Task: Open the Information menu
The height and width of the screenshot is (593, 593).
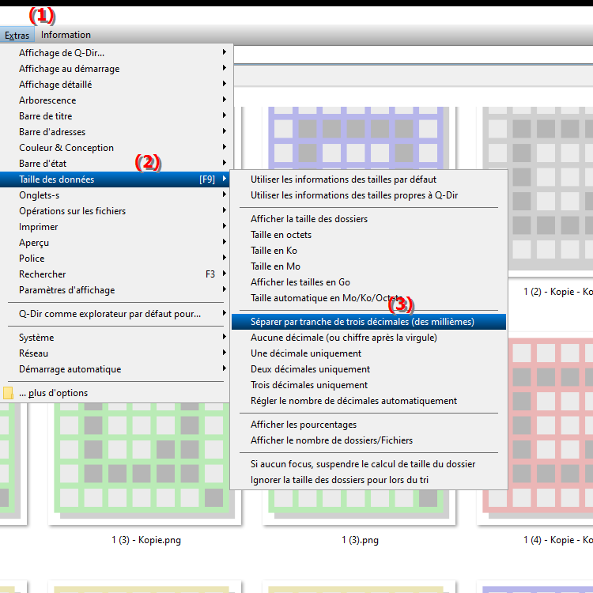Action: point(66,35)
